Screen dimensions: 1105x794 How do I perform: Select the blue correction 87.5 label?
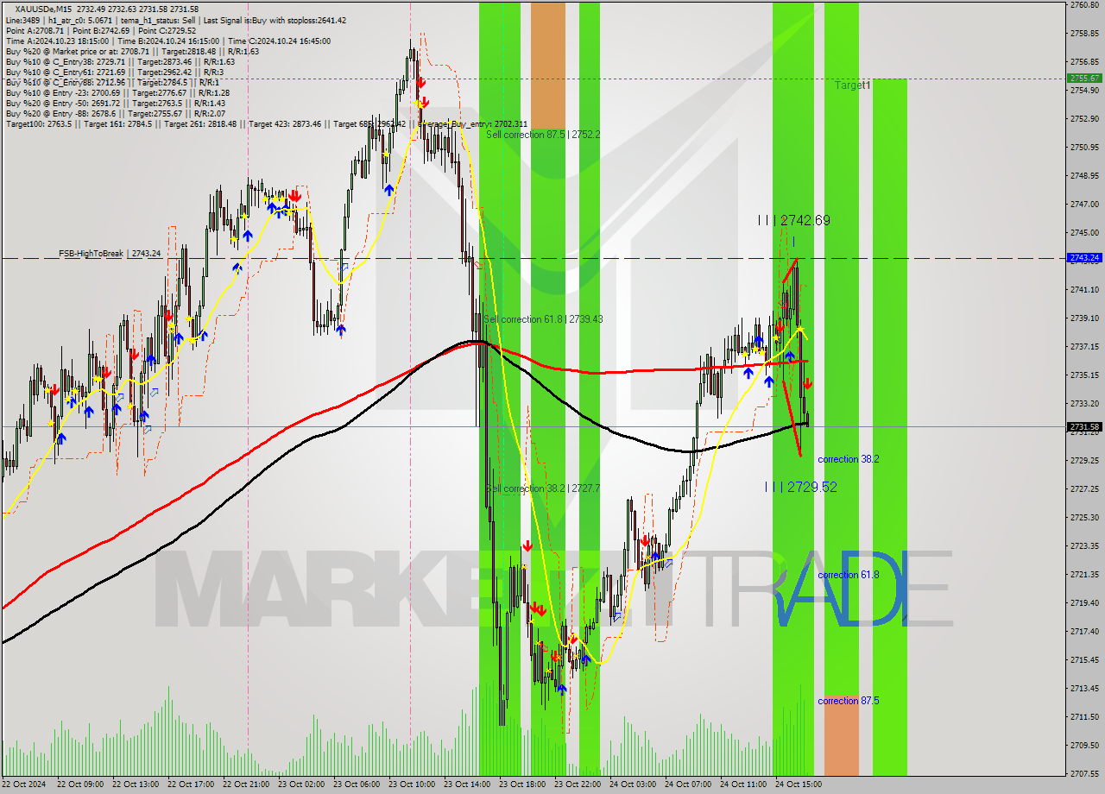pos(848,701)
